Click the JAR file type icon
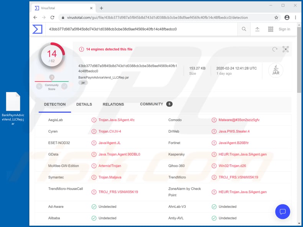This screenshot has width=303, height=227. pos(275,70)
